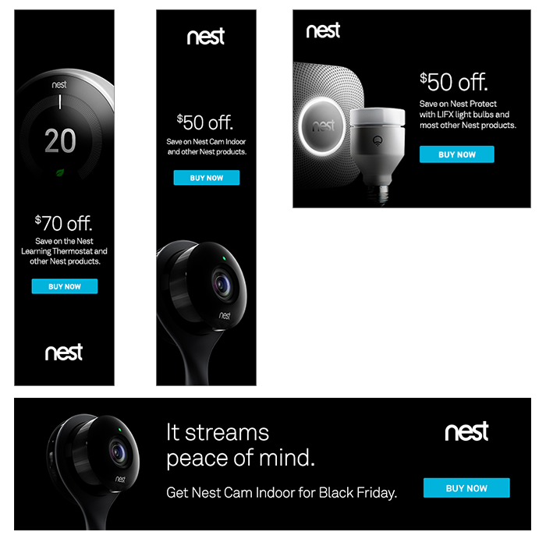Click the Nest Cam image in bottom banner

[x=94, y=466]
